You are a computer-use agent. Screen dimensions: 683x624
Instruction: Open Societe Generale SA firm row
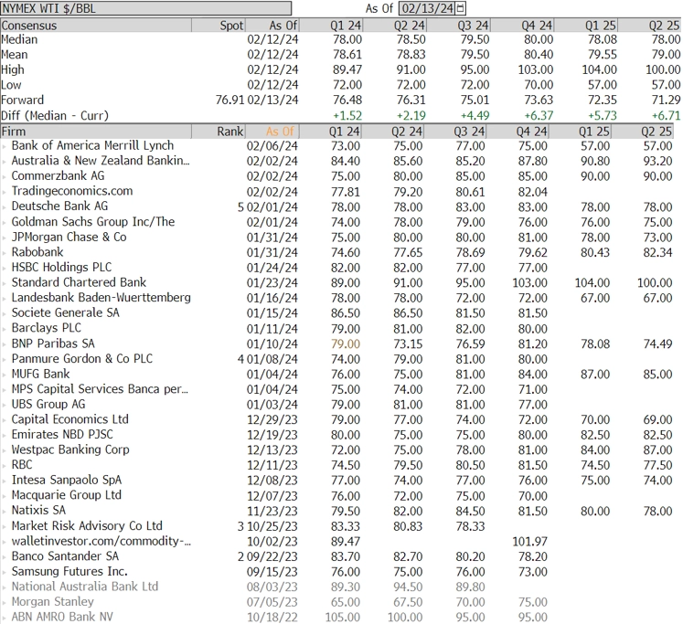point(336,313)
